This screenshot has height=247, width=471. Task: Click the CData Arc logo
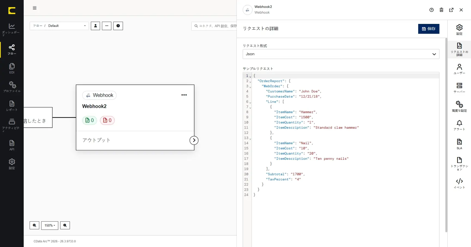(x=12, y=11)
